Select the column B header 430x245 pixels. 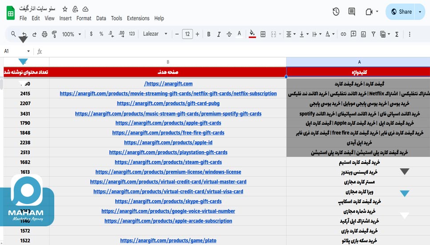(168, 62)
